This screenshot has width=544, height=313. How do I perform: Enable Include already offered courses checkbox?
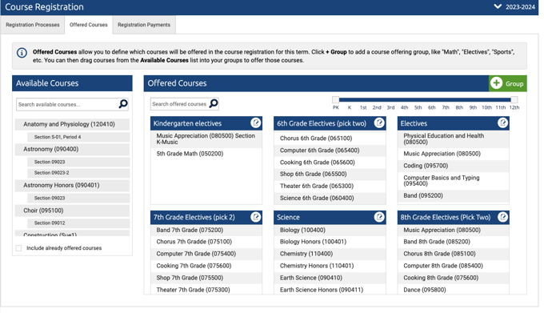click(x=18, y=248)
